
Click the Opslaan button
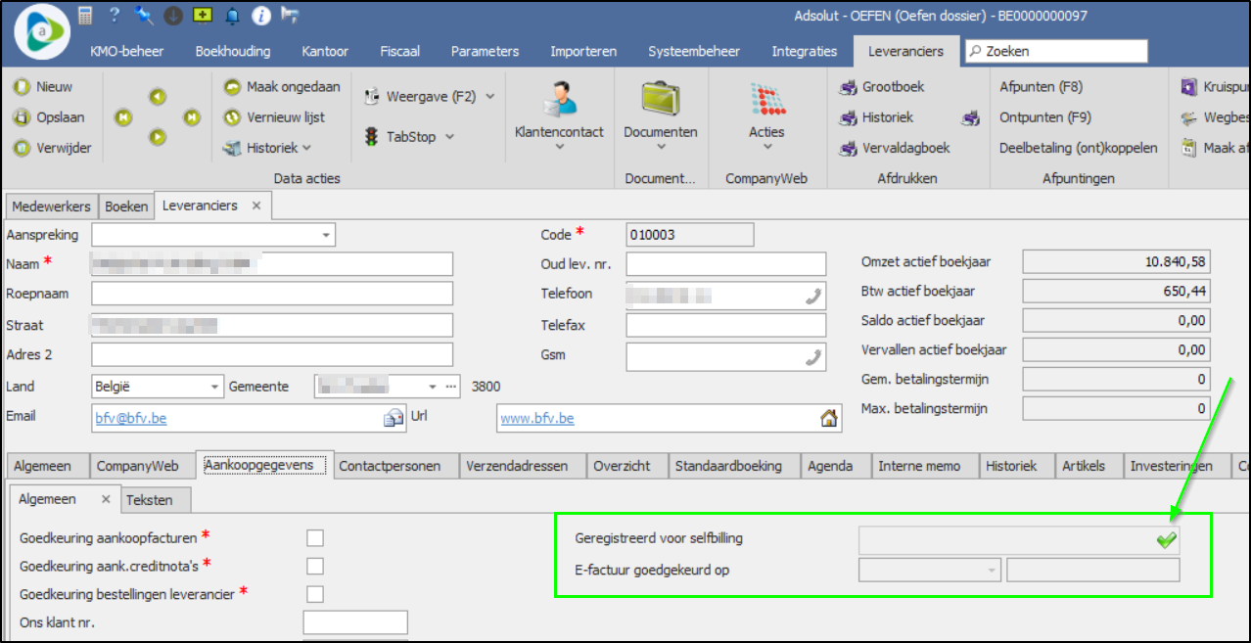pos(50,117)
